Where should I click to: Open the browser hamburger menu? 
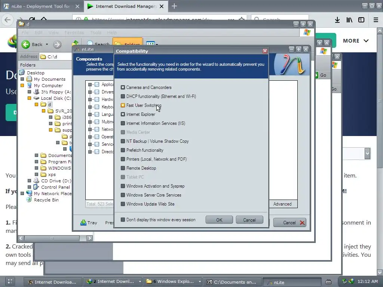376,20
